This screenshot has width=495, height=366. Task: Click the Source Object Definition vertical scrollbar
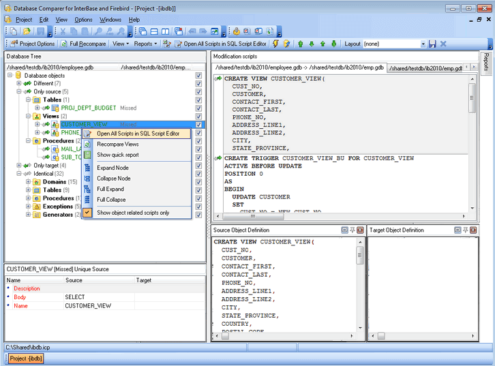360,284
